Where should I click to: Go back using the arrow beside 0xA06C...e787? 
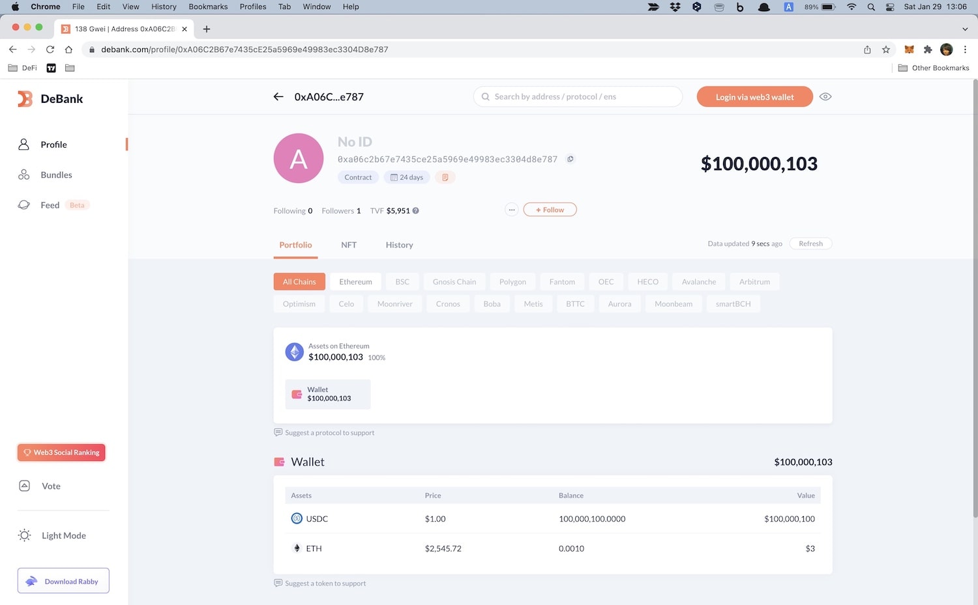[278, 96]
